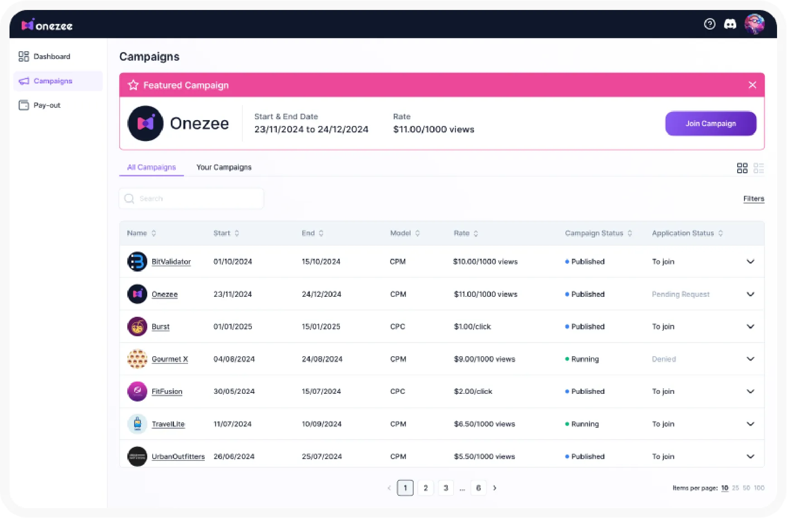Click To join in BitValidator row
The width and height of the screenshot is (787, 518).
coord(663,261)
